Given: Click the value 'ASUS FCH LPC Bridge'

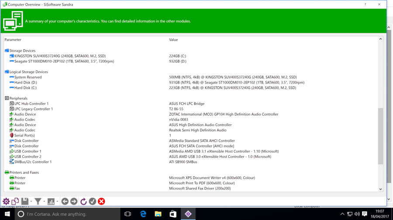Looking at the screenshot, I should tap(187, 103).
